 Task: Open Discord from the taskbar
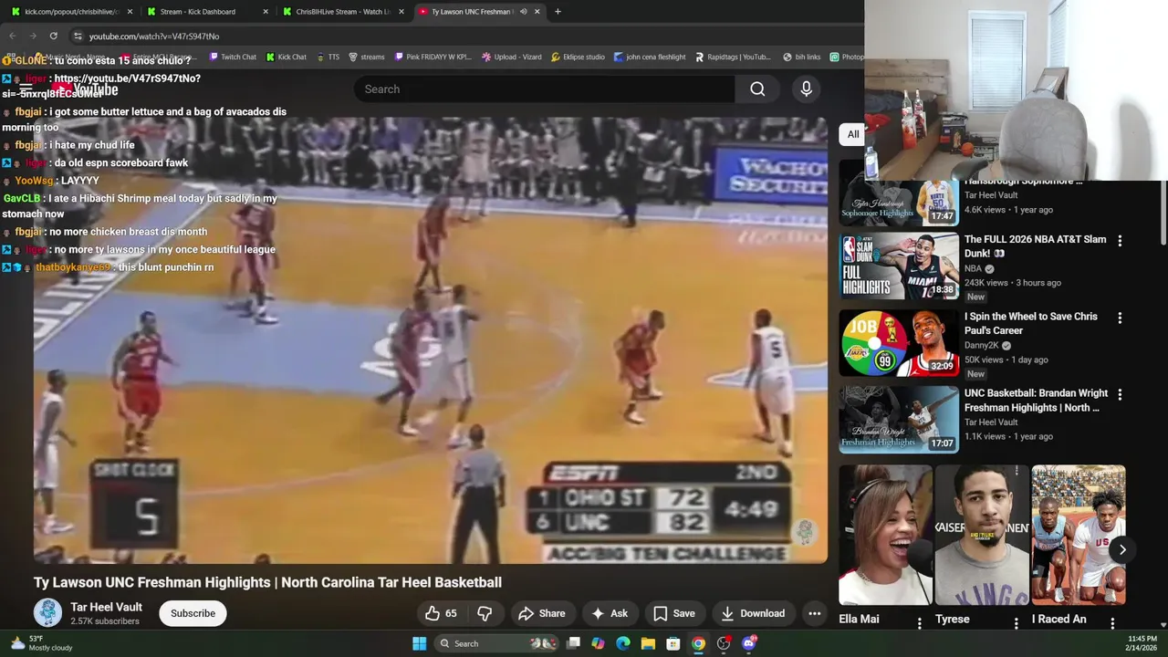(749, 643)
